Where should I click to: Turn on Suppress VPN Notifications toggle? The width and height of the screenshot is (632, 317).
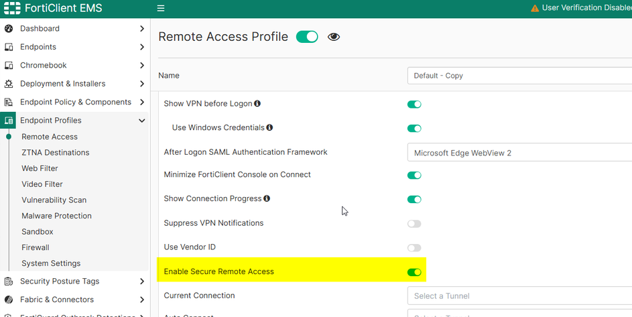coord(414,224)
